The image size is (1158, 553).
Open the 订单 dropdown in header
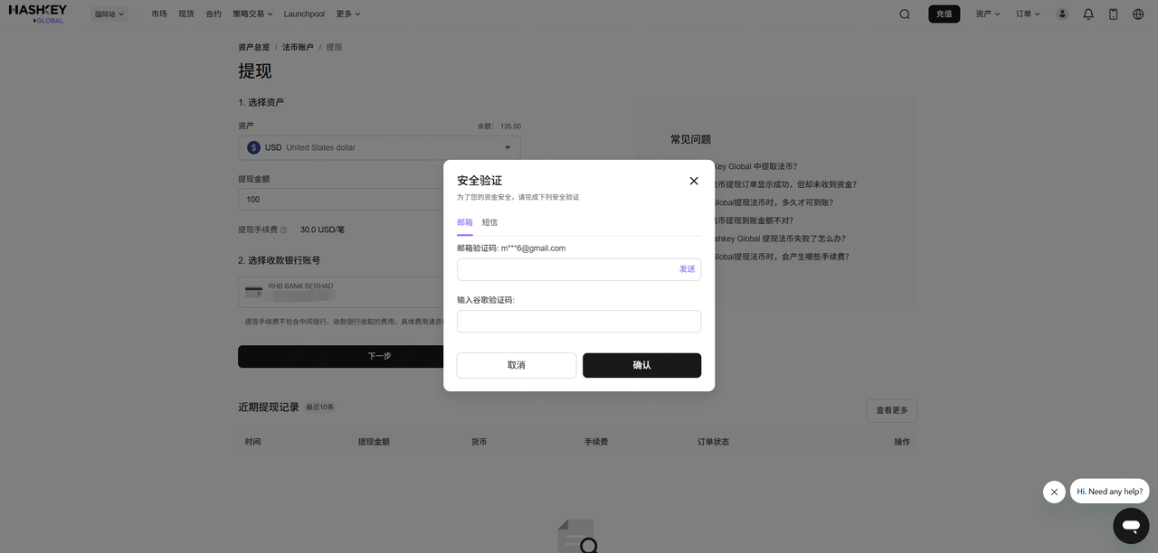coord(1028,14)
